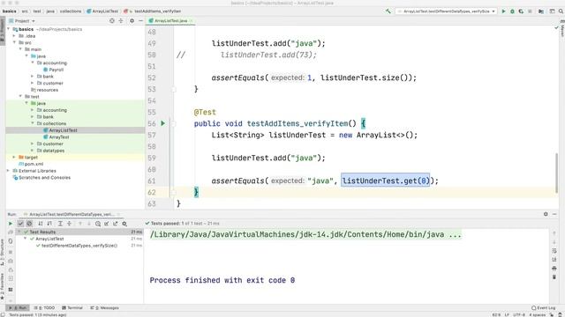Viewport: 565px width, 317px height.
Task: Expand the target folder
Action: (14, 157)
